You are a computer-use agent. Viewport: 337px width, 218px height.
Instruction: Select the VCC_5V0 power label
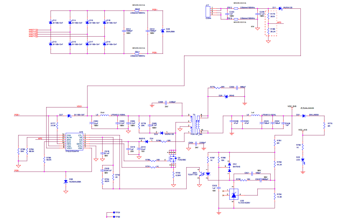(x=292, y=106)
